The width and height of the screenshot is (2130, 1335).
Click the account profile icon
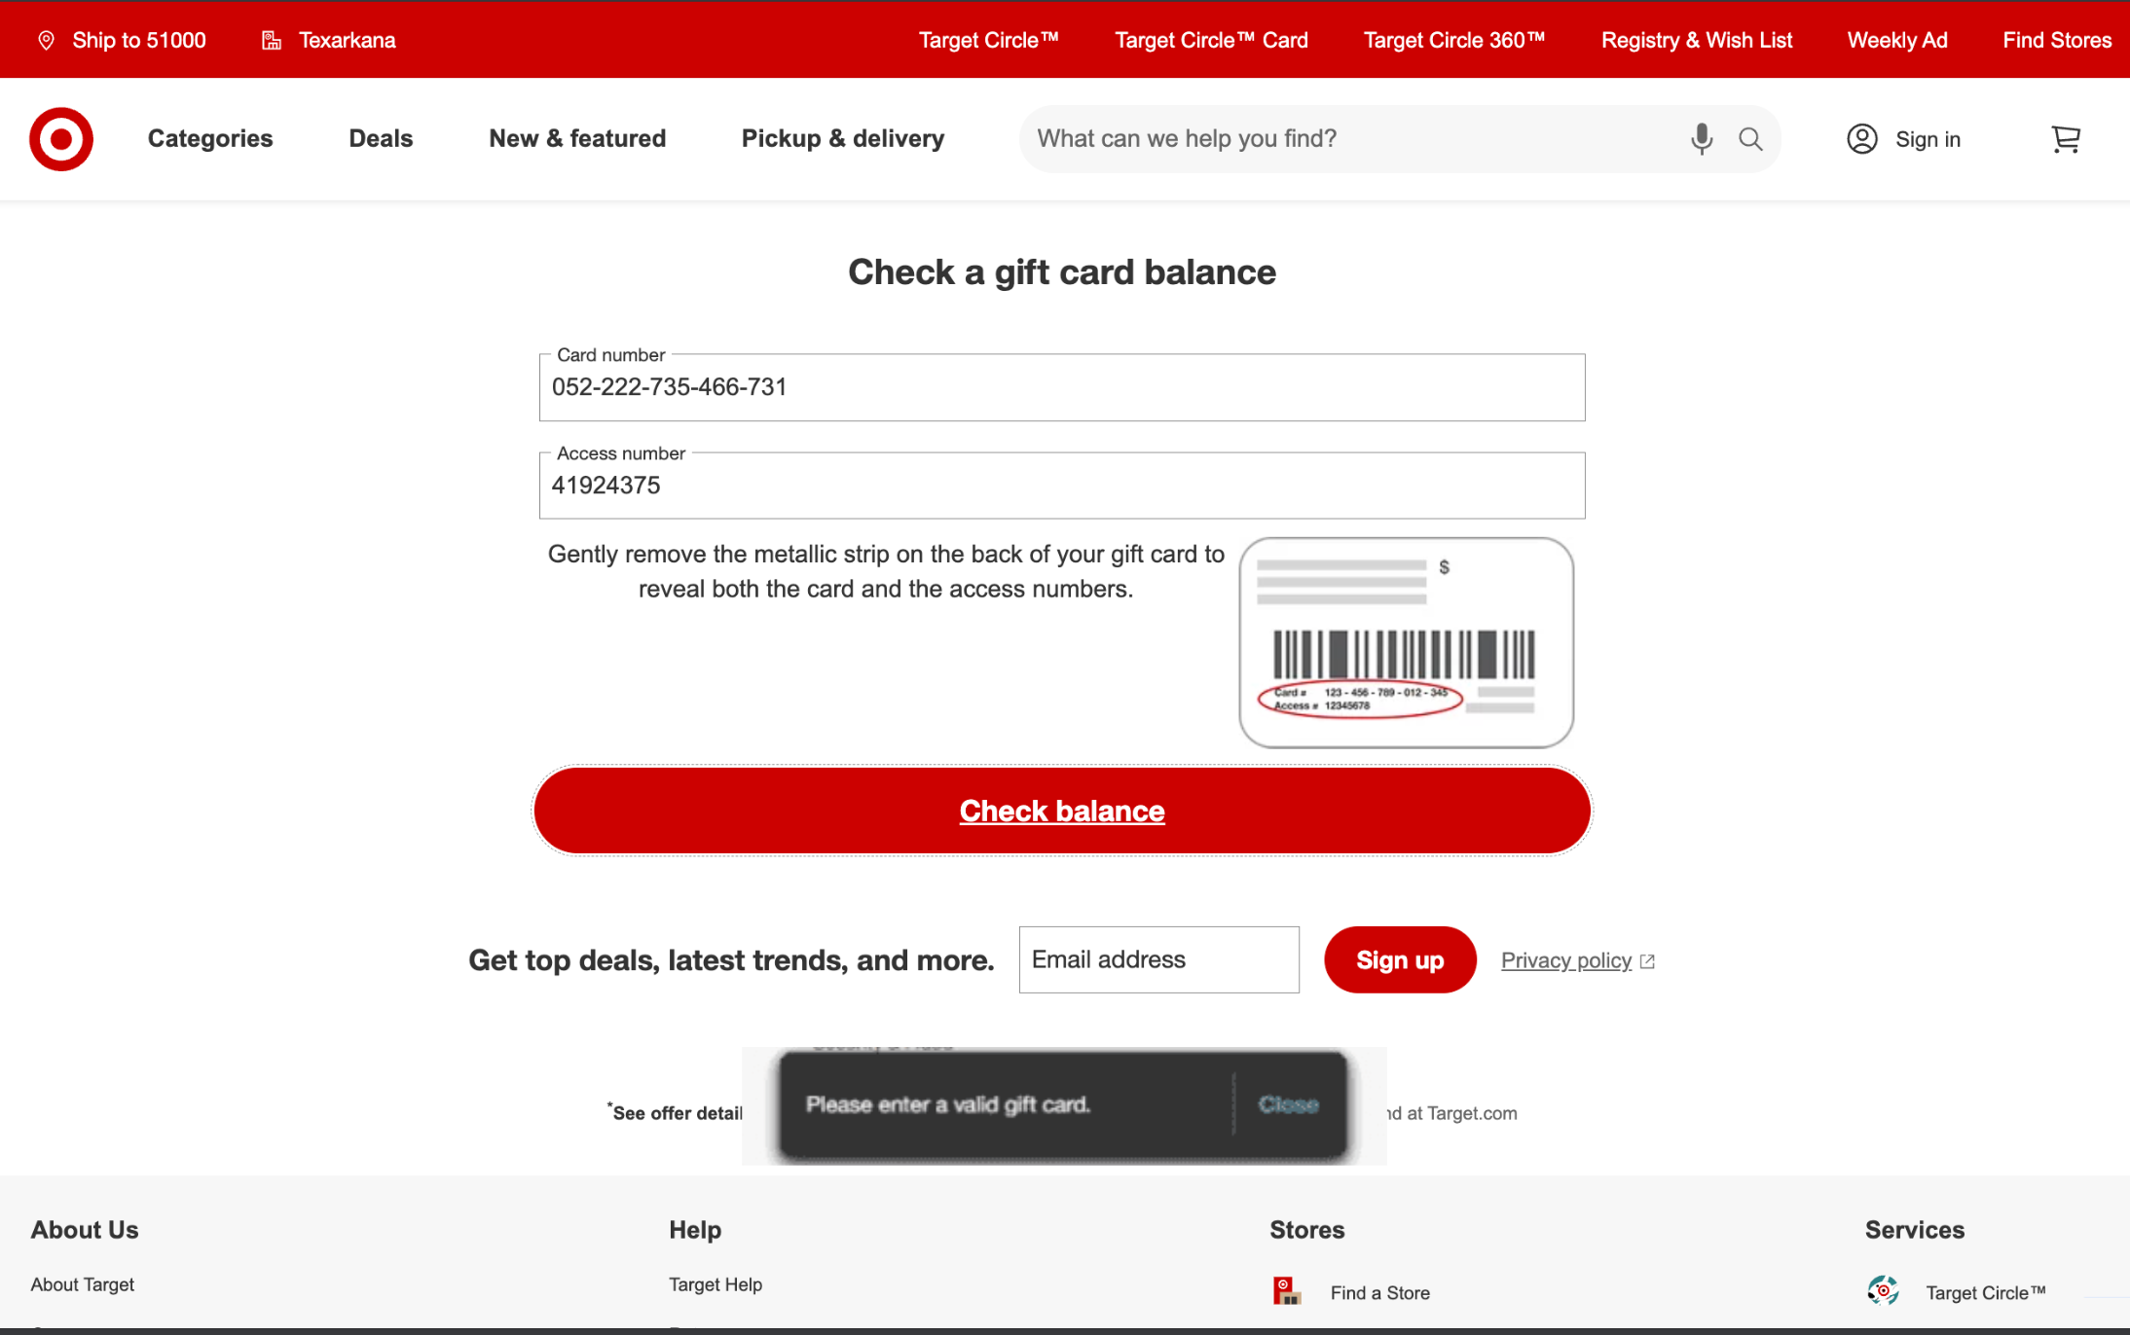(x=1861, y=139)
